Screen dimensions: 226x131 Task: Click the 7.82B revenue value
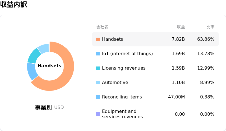coord(178,39)
